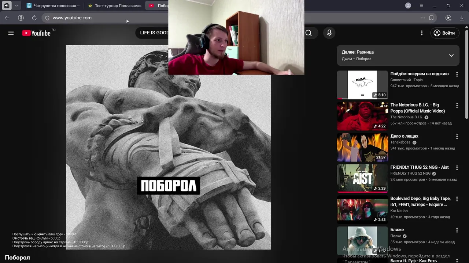469x263 pixels.
Task: Click FRIENDLY THUG 52 NGG - Aist title
Action: pos(420,167)
